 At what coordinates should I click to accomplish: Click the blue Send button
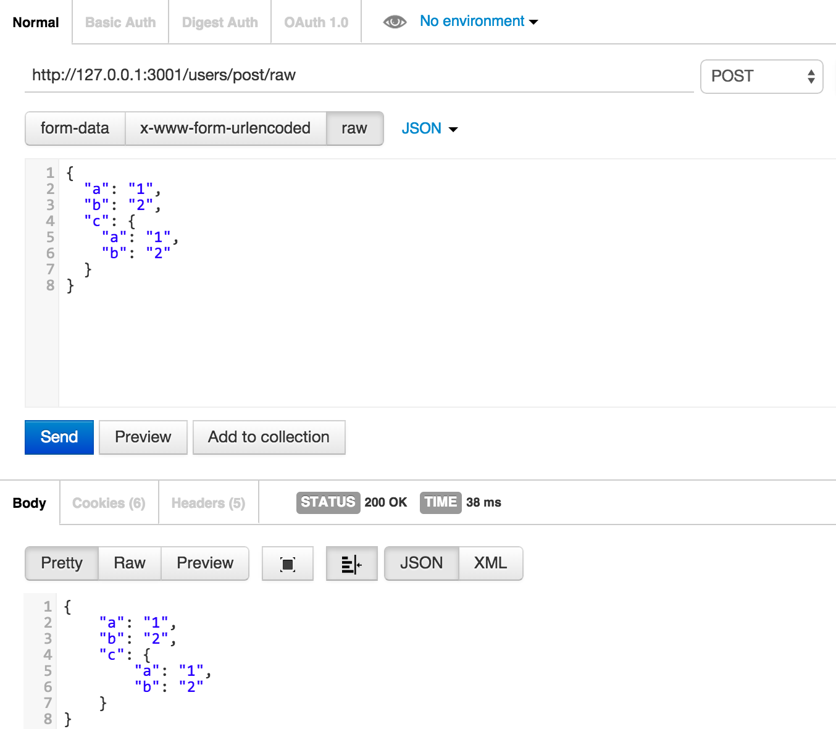click(59, 437)
